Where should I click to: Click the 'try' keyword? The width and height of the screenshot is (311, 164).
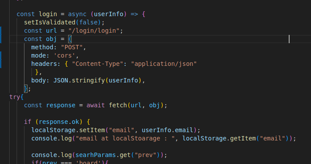click(15, 97)
